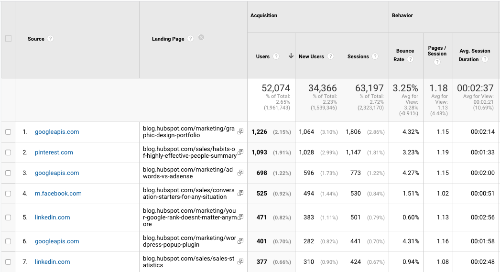Open the m.facebook.com source link

pyautogui.click(x=58, y=194)
